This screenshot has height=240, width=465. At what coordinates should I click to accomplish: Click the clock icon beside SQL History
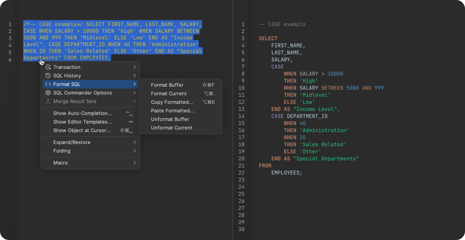point(48,76)
